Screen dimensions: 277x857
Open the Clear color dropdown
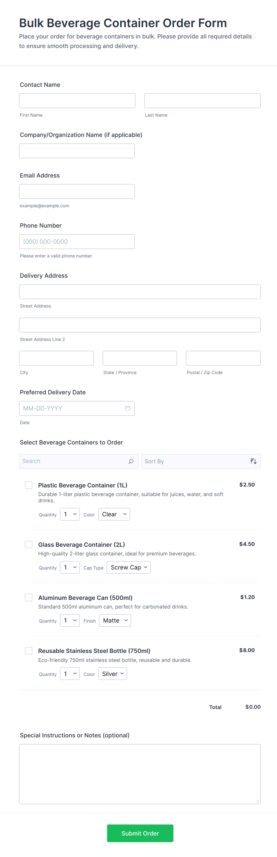[x=114, y=514]
